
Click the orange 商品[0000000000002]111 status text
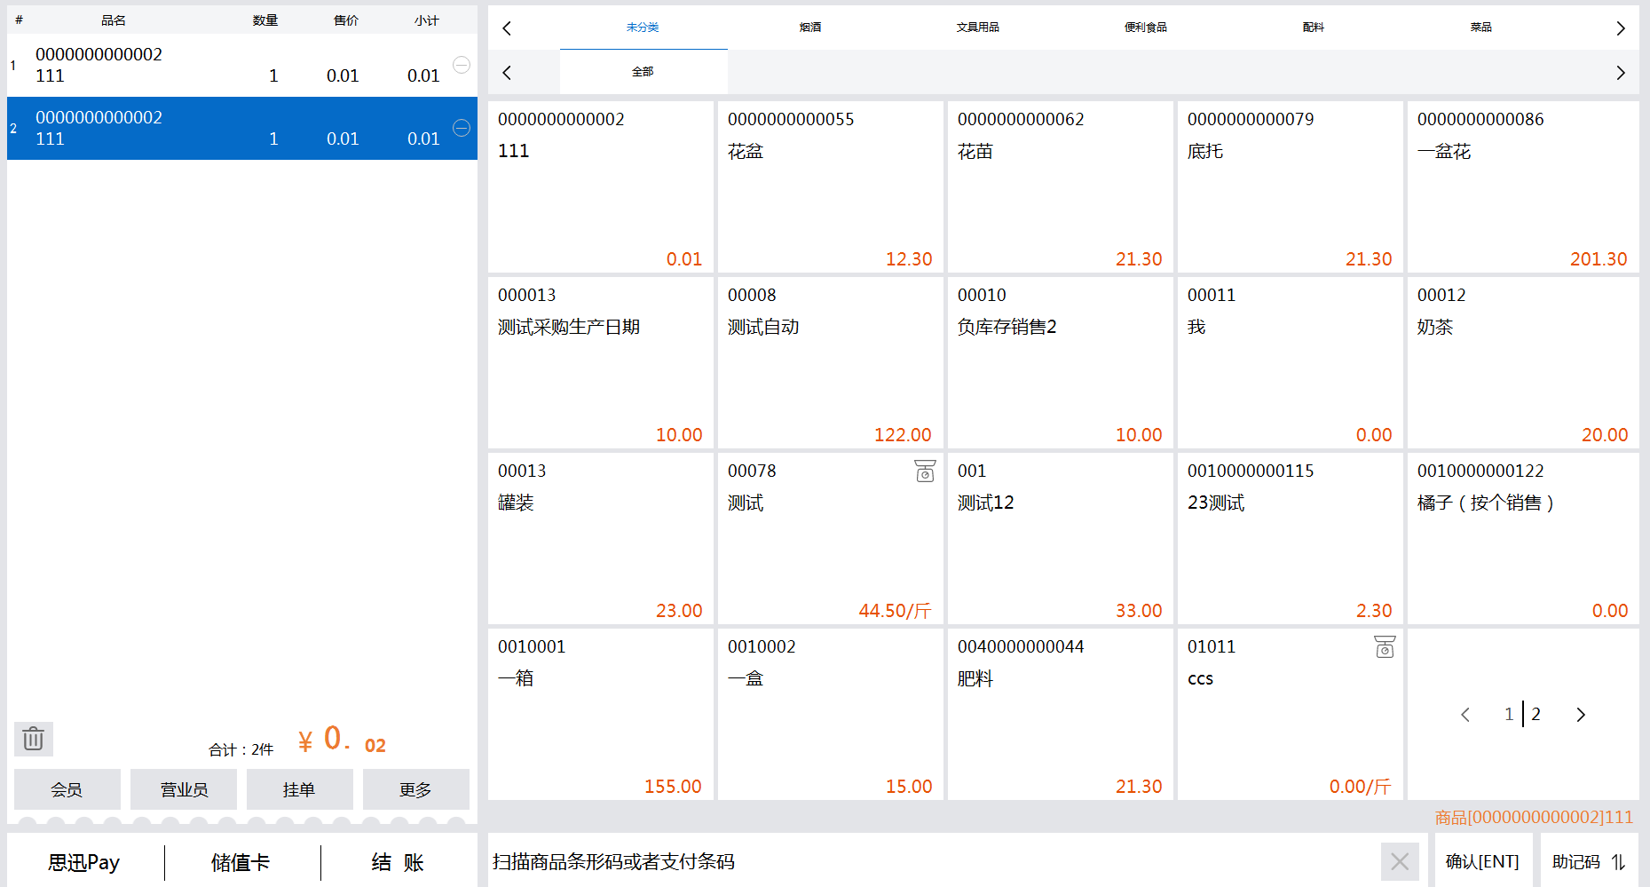[1534, 817]
